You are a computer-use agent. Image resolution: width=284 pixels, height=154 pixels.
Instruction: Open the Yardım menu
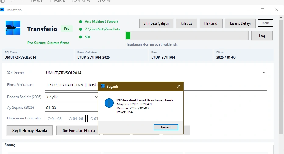[x=104, y=1]
